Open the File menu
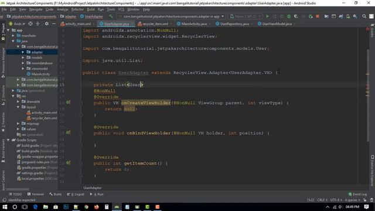Image resolution: width=375 pixels, height=211 pixels. click(4, 9)
